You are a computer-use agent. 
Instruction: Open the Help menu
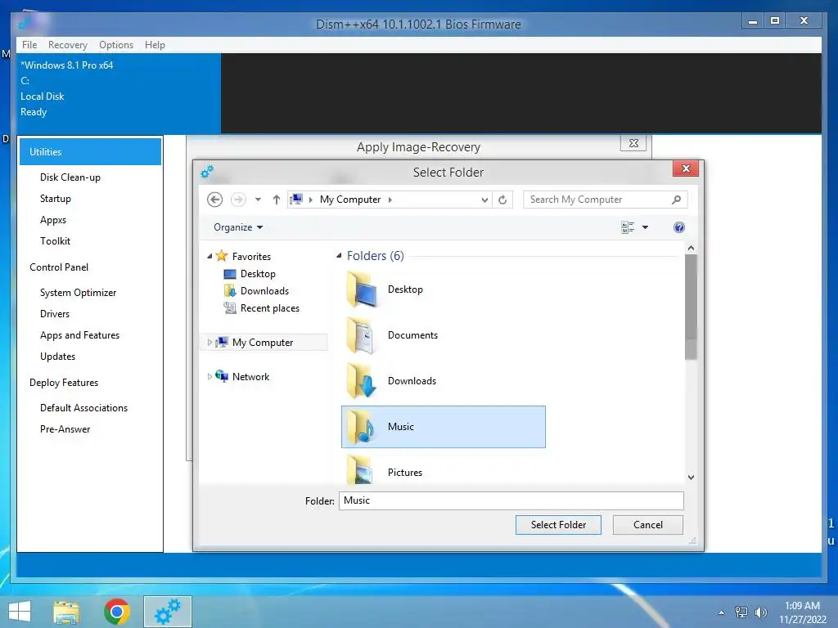155,45
